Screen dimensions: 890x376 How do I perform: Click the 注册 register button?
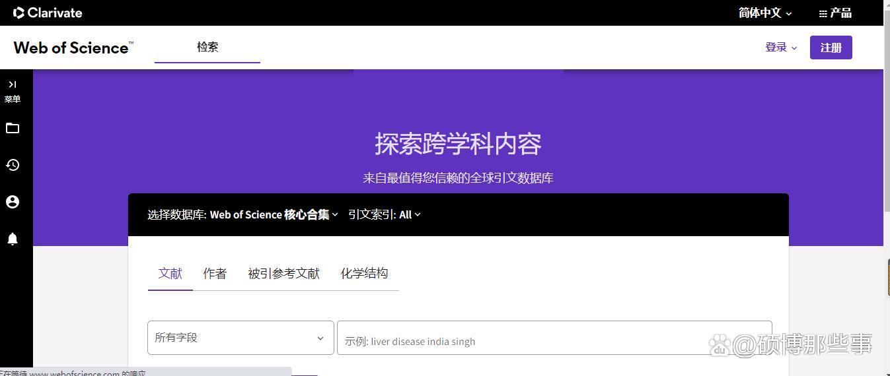point(831,47)
